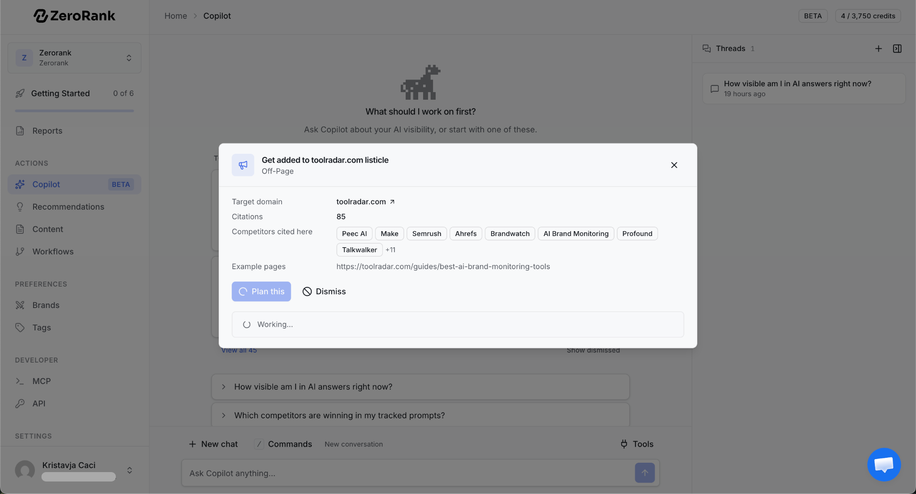Image resolution: width=916 pixels, height=494 pixels.
Task: Open toolradar.com target domain link
Action: point(365,202)
